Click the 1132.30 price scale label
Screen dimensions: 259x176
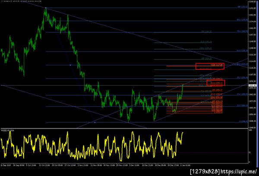tap(253, 55)
